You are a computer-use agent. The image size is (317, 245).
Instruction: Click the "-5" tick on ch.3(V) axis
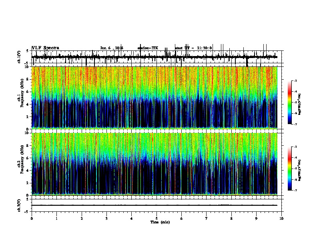tap(27, 212)
